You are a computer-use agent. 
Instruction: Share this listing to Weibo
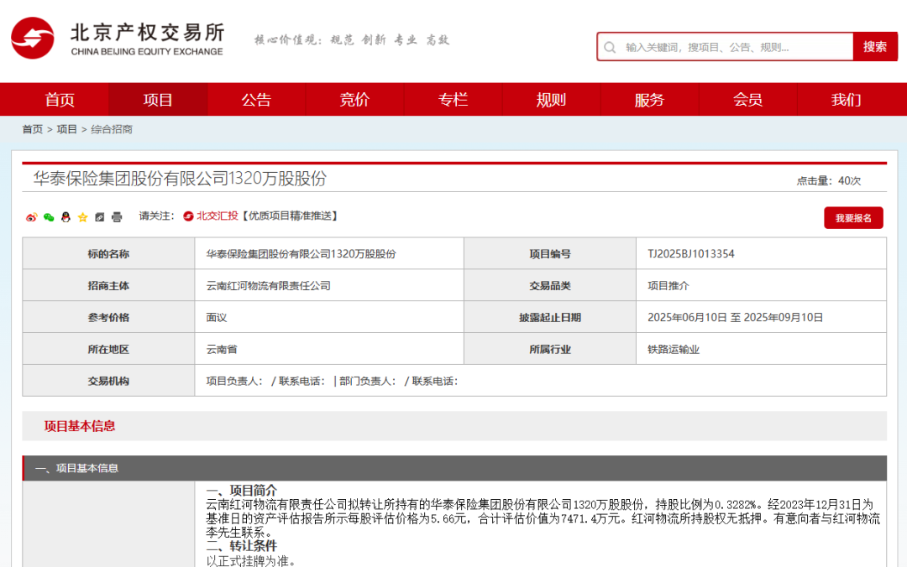[31, 217]
